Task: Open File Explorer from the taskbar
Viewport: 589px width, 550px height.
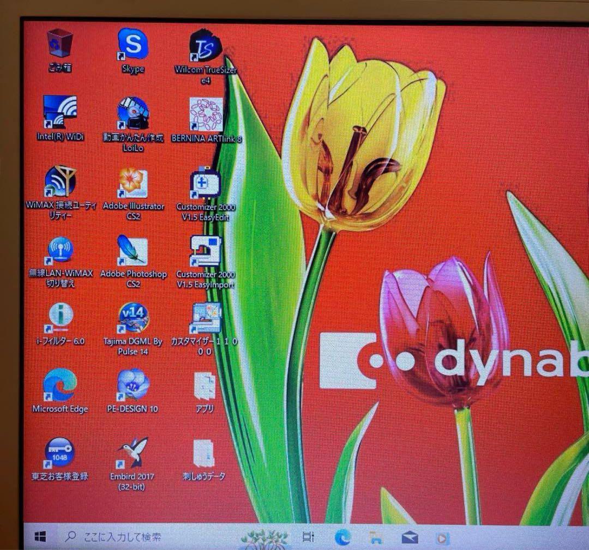Action: 376,537
